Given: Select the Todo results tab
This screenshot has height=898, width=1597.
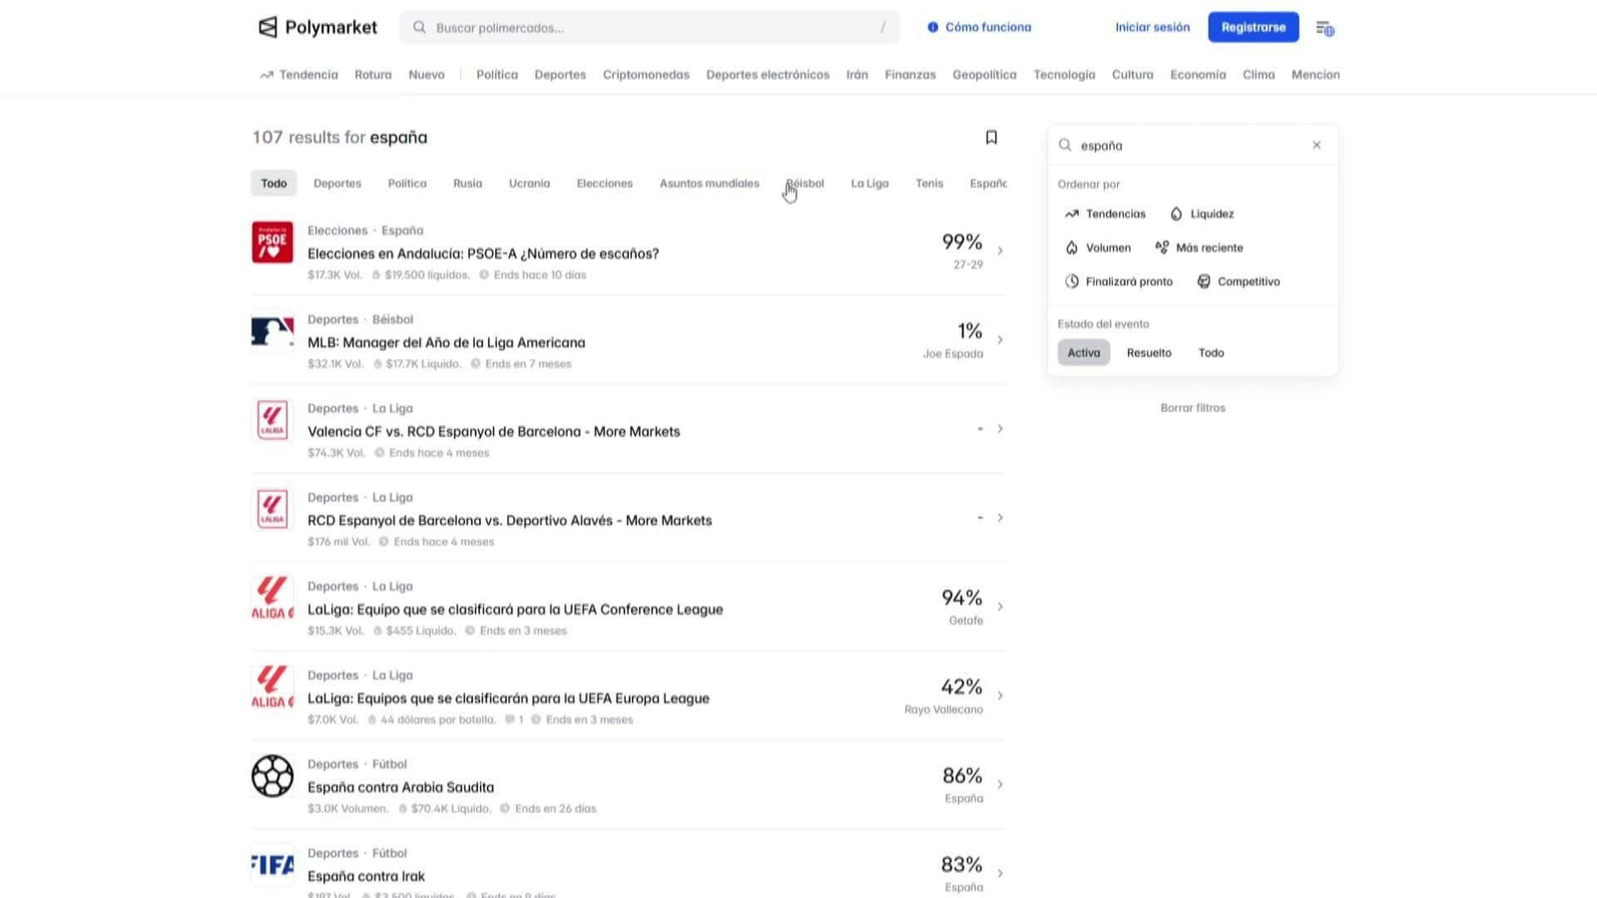Looking at the screenshot, I should click(273, 184).
